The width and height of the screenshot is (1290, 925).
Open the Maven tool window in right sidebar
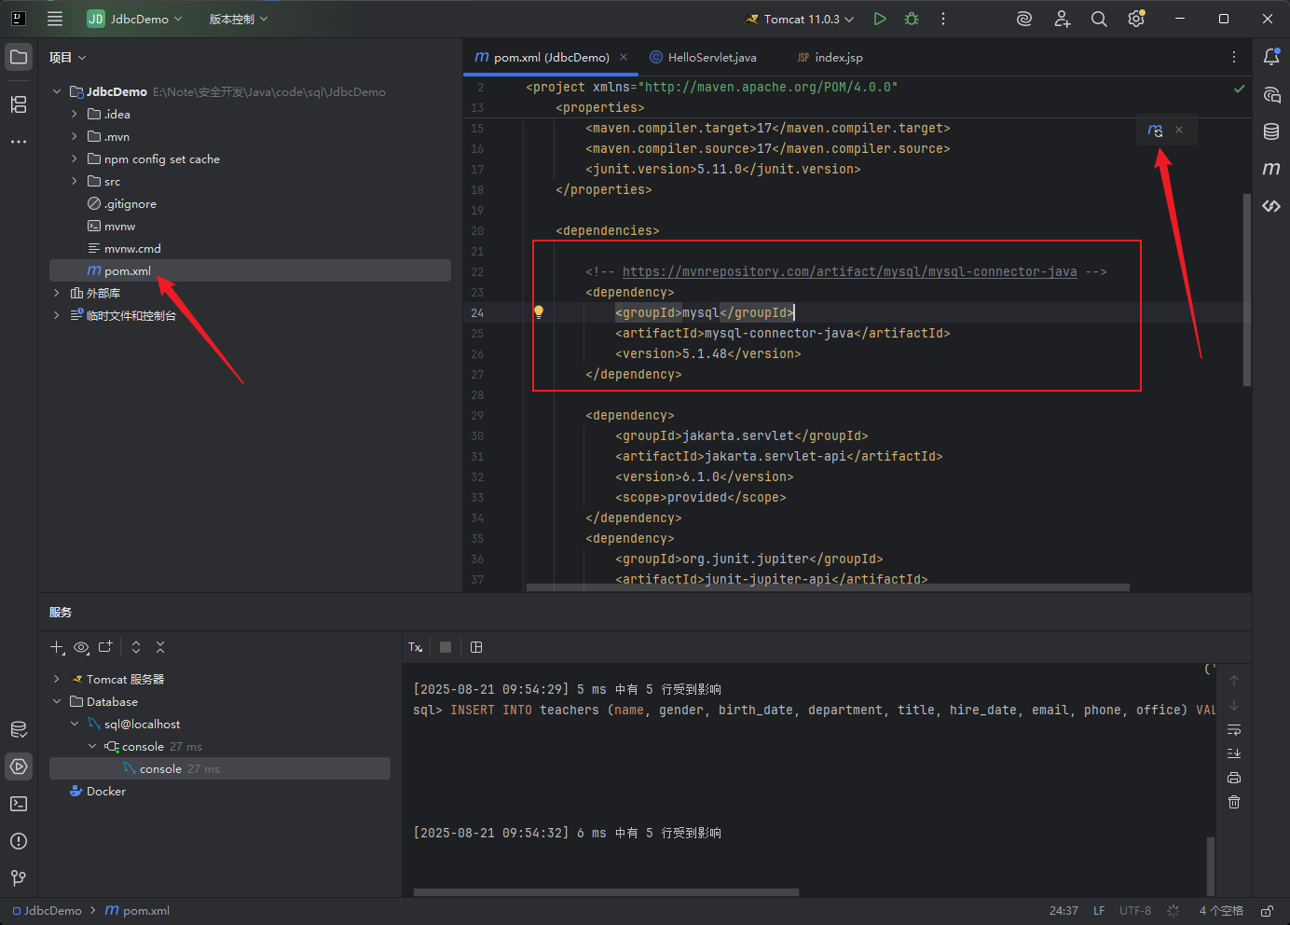point(1271,169)
